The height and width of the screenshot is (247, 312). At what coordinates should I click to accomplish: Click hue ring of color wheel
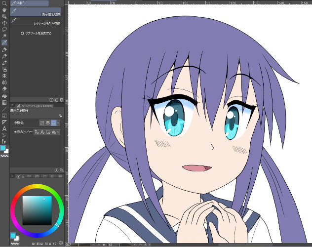point(37,186)
